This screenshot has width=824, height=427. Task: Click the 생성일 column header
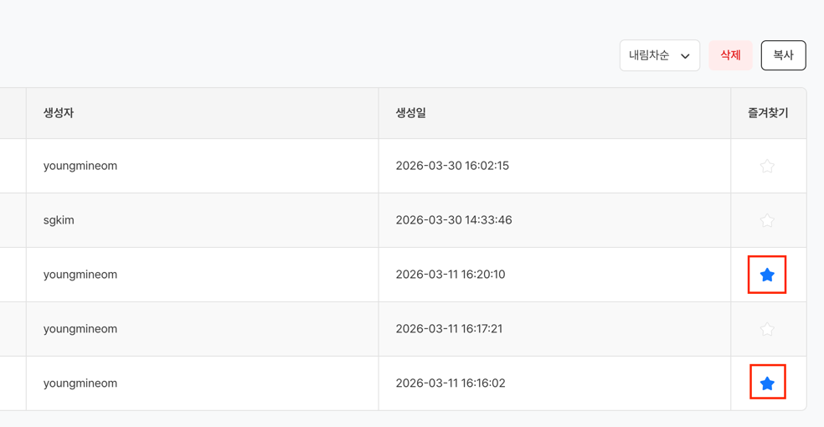[x=411, y=113]
